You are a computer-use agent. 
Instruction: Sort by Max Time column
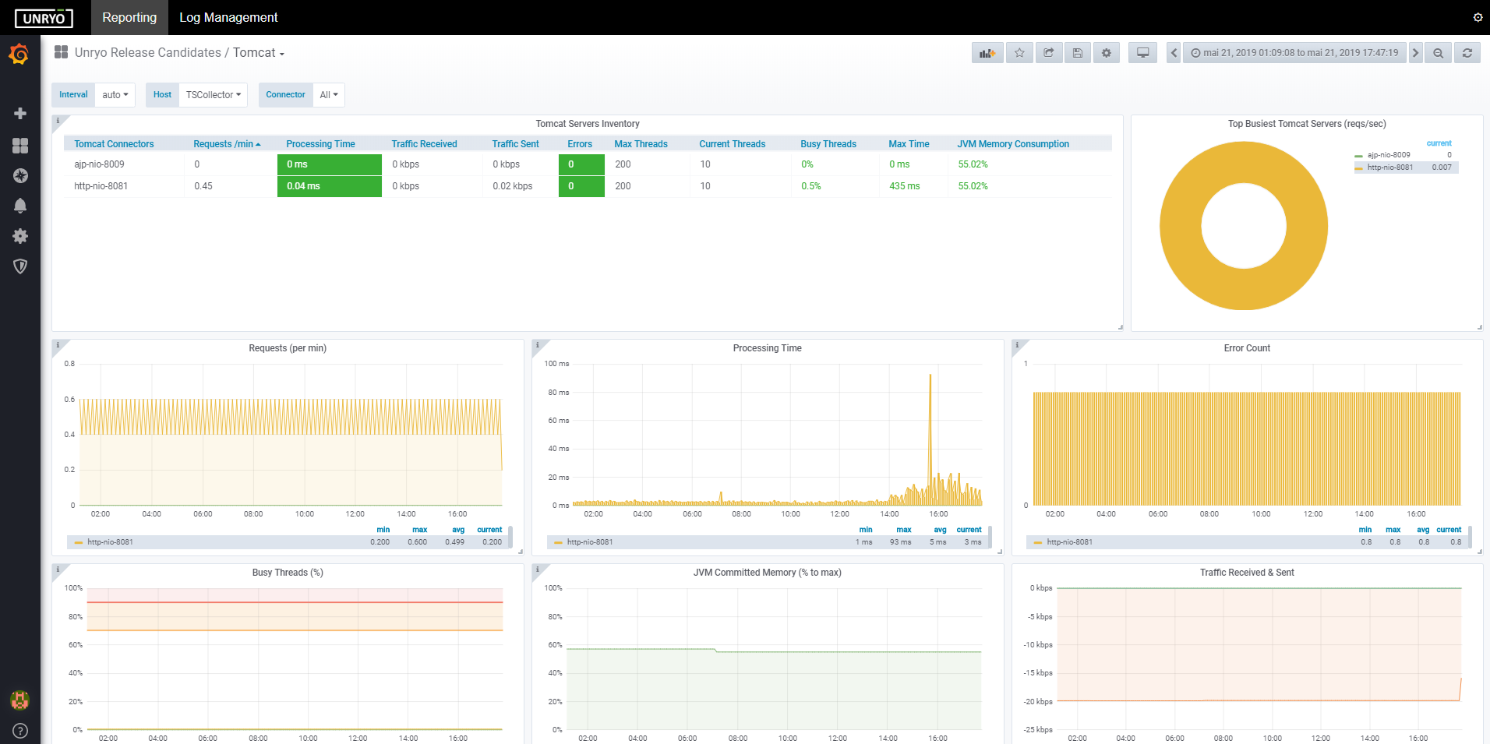(x=909, y=144)
